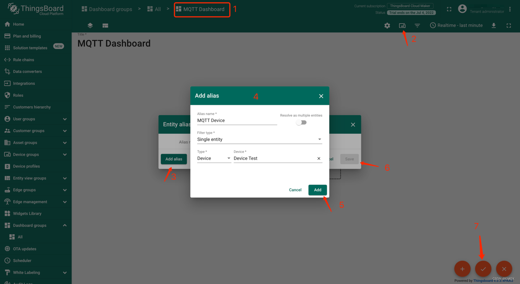Go to All breadcrumb
The height and width of the screenshot is (284, 520).
point(154,9)
